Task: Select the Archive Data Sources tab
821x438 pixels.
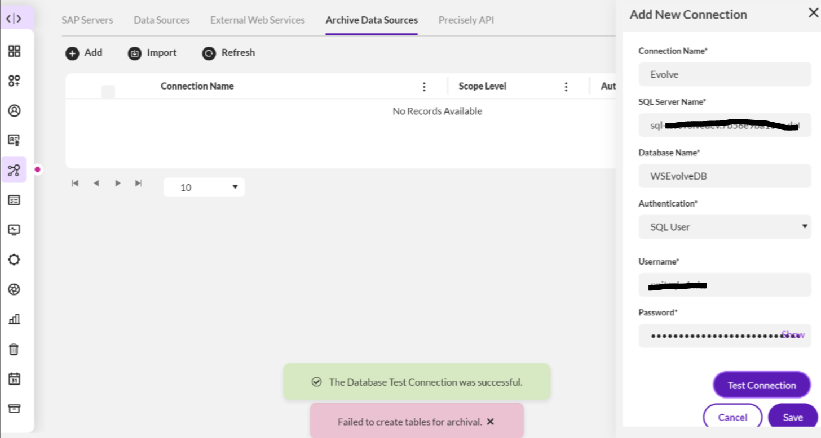Action: point(372,20)
